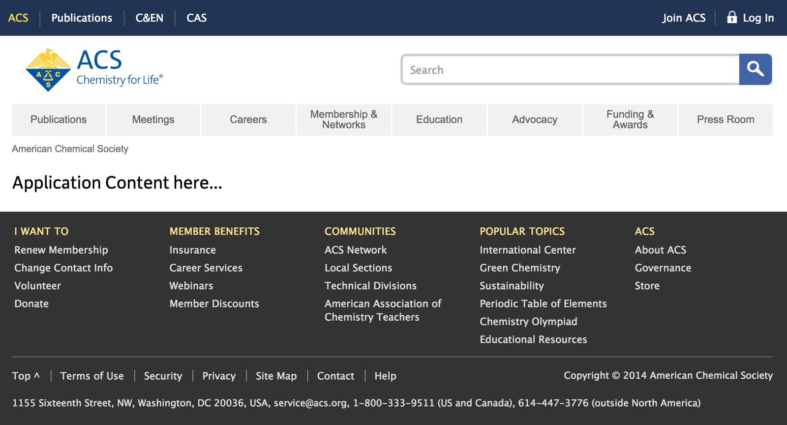Click Log In with lock icon
Screen dimensions: 787x425
751,18
